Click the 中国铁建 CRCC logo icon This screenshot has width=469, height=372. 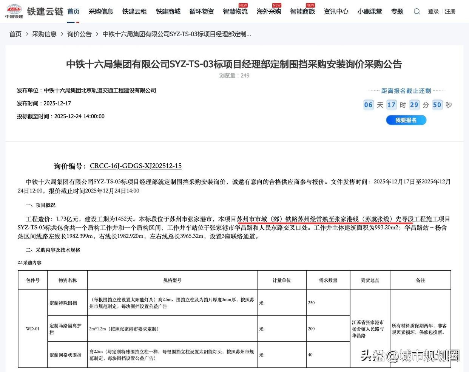pyautogui.click(x=14, y=11)
